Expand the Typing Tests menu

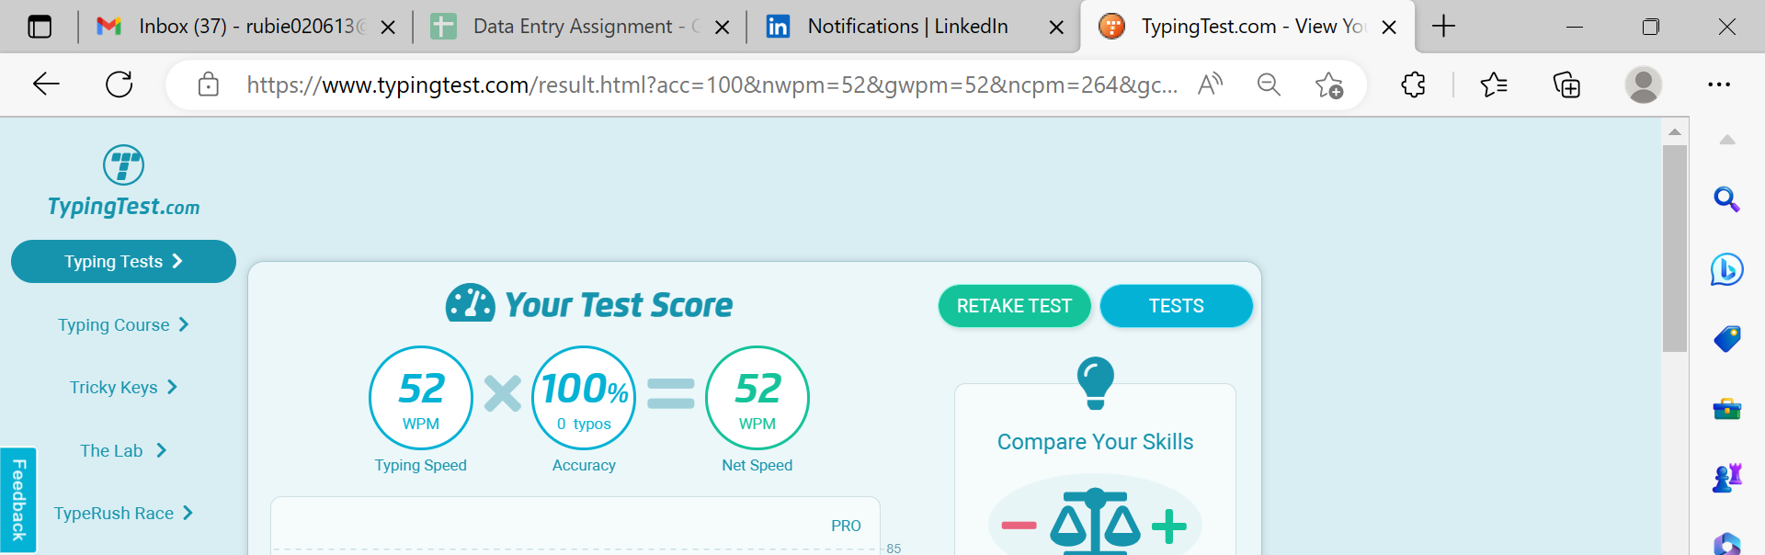[123, 262]
